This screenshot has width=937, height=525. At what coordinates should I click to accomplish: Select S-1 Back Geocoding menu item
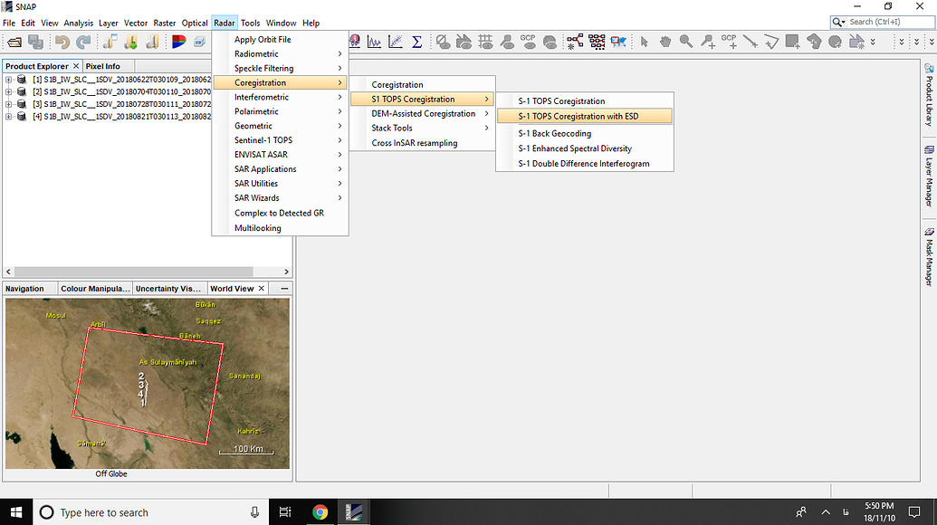point(554,133)
